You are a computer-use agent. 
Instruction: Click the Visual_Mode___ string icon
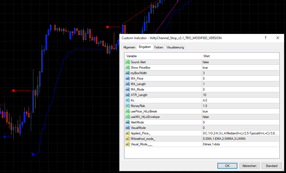pyautogui.click(x=127, y=144)
